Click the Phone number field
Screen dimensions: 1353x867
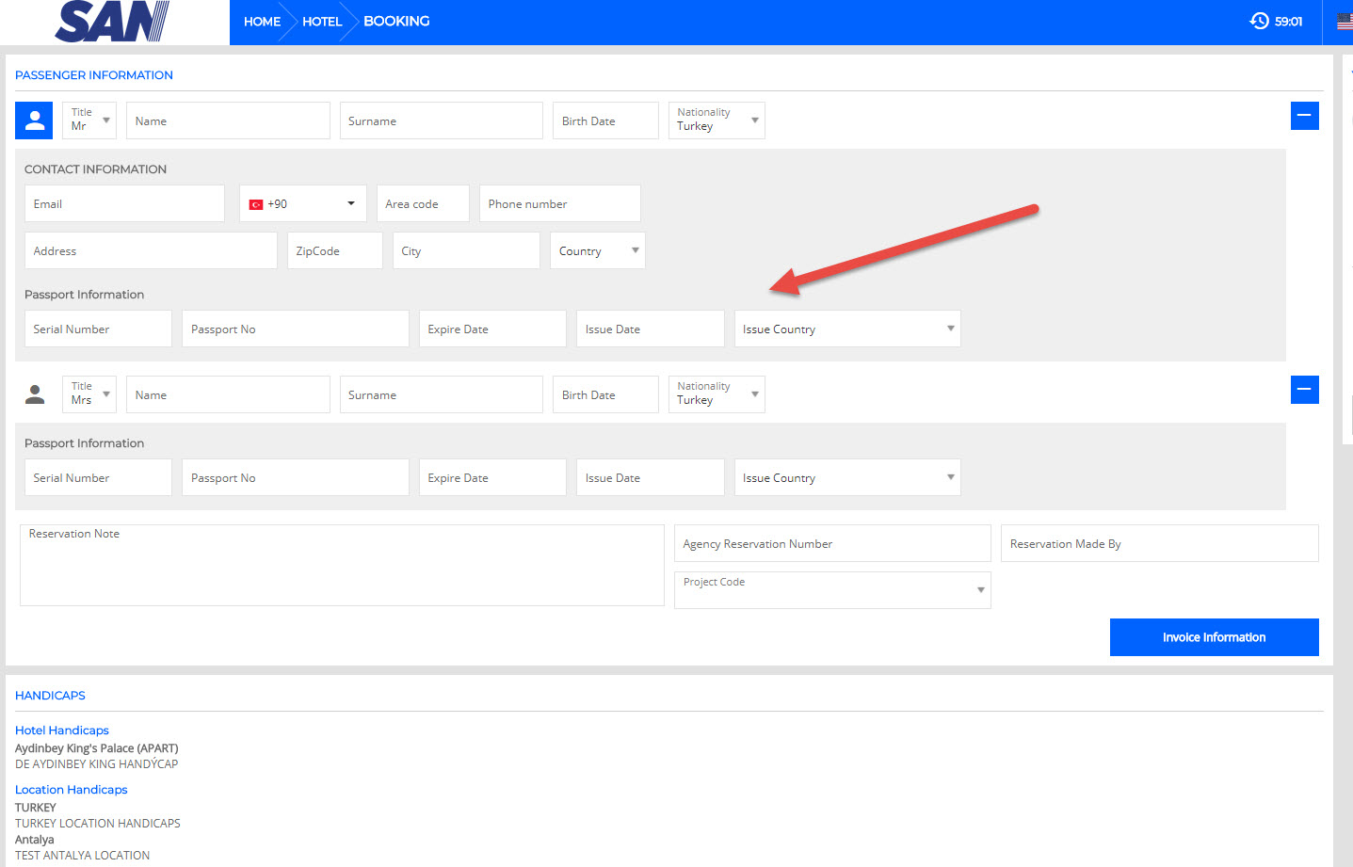point(560,203)
